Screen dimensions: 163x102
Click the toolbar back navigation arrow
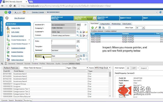click(x=15, y=12)
